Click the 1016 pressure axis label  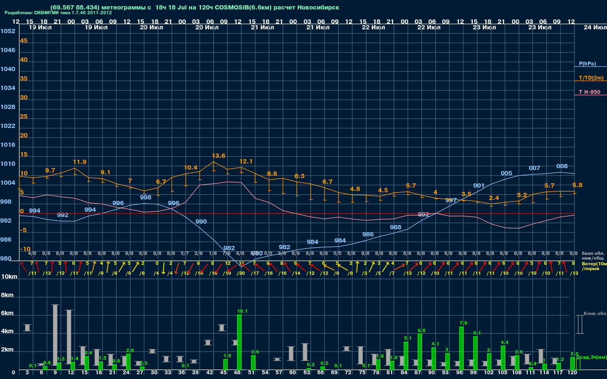[8, 145]
